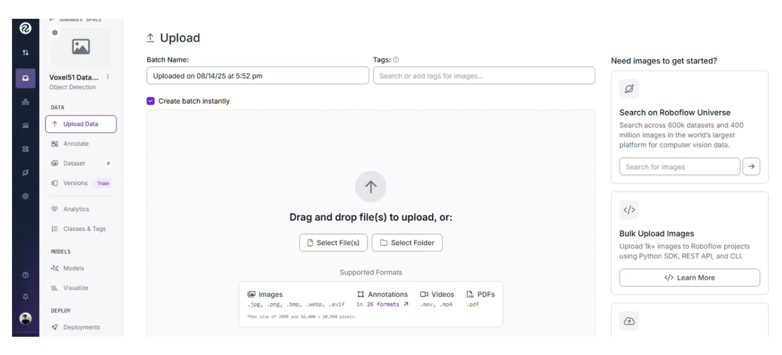The width and height of the screenshot is (782, 355).
Task: Click the Train badge next to Versions
Action: (103, 183)
